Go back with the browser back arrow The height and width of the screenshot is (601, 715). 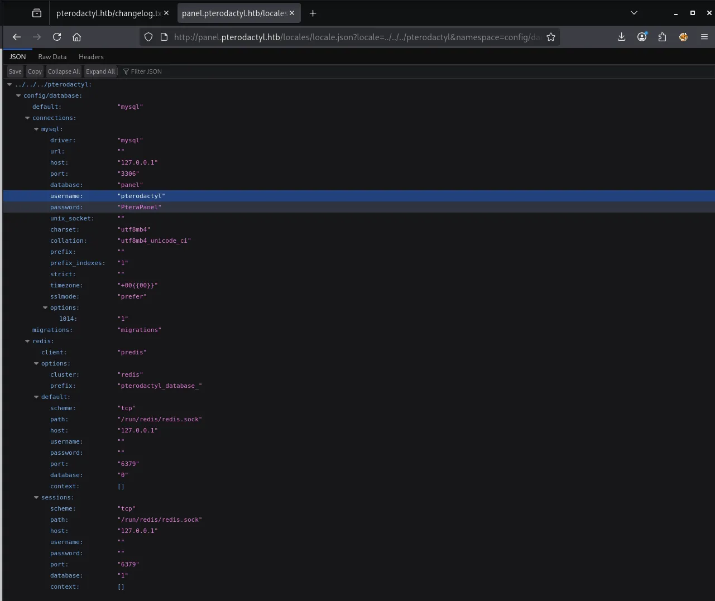[17, 37]
